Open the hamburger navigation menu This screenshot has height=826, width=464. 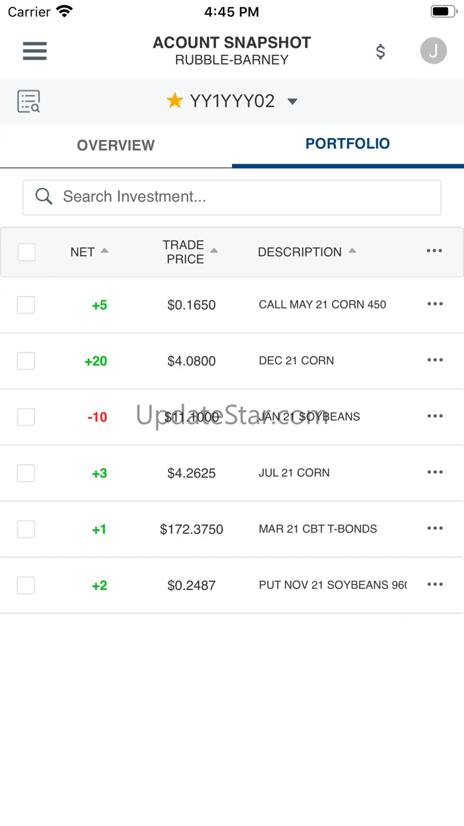pyautogui.click(x=35, y=51)
